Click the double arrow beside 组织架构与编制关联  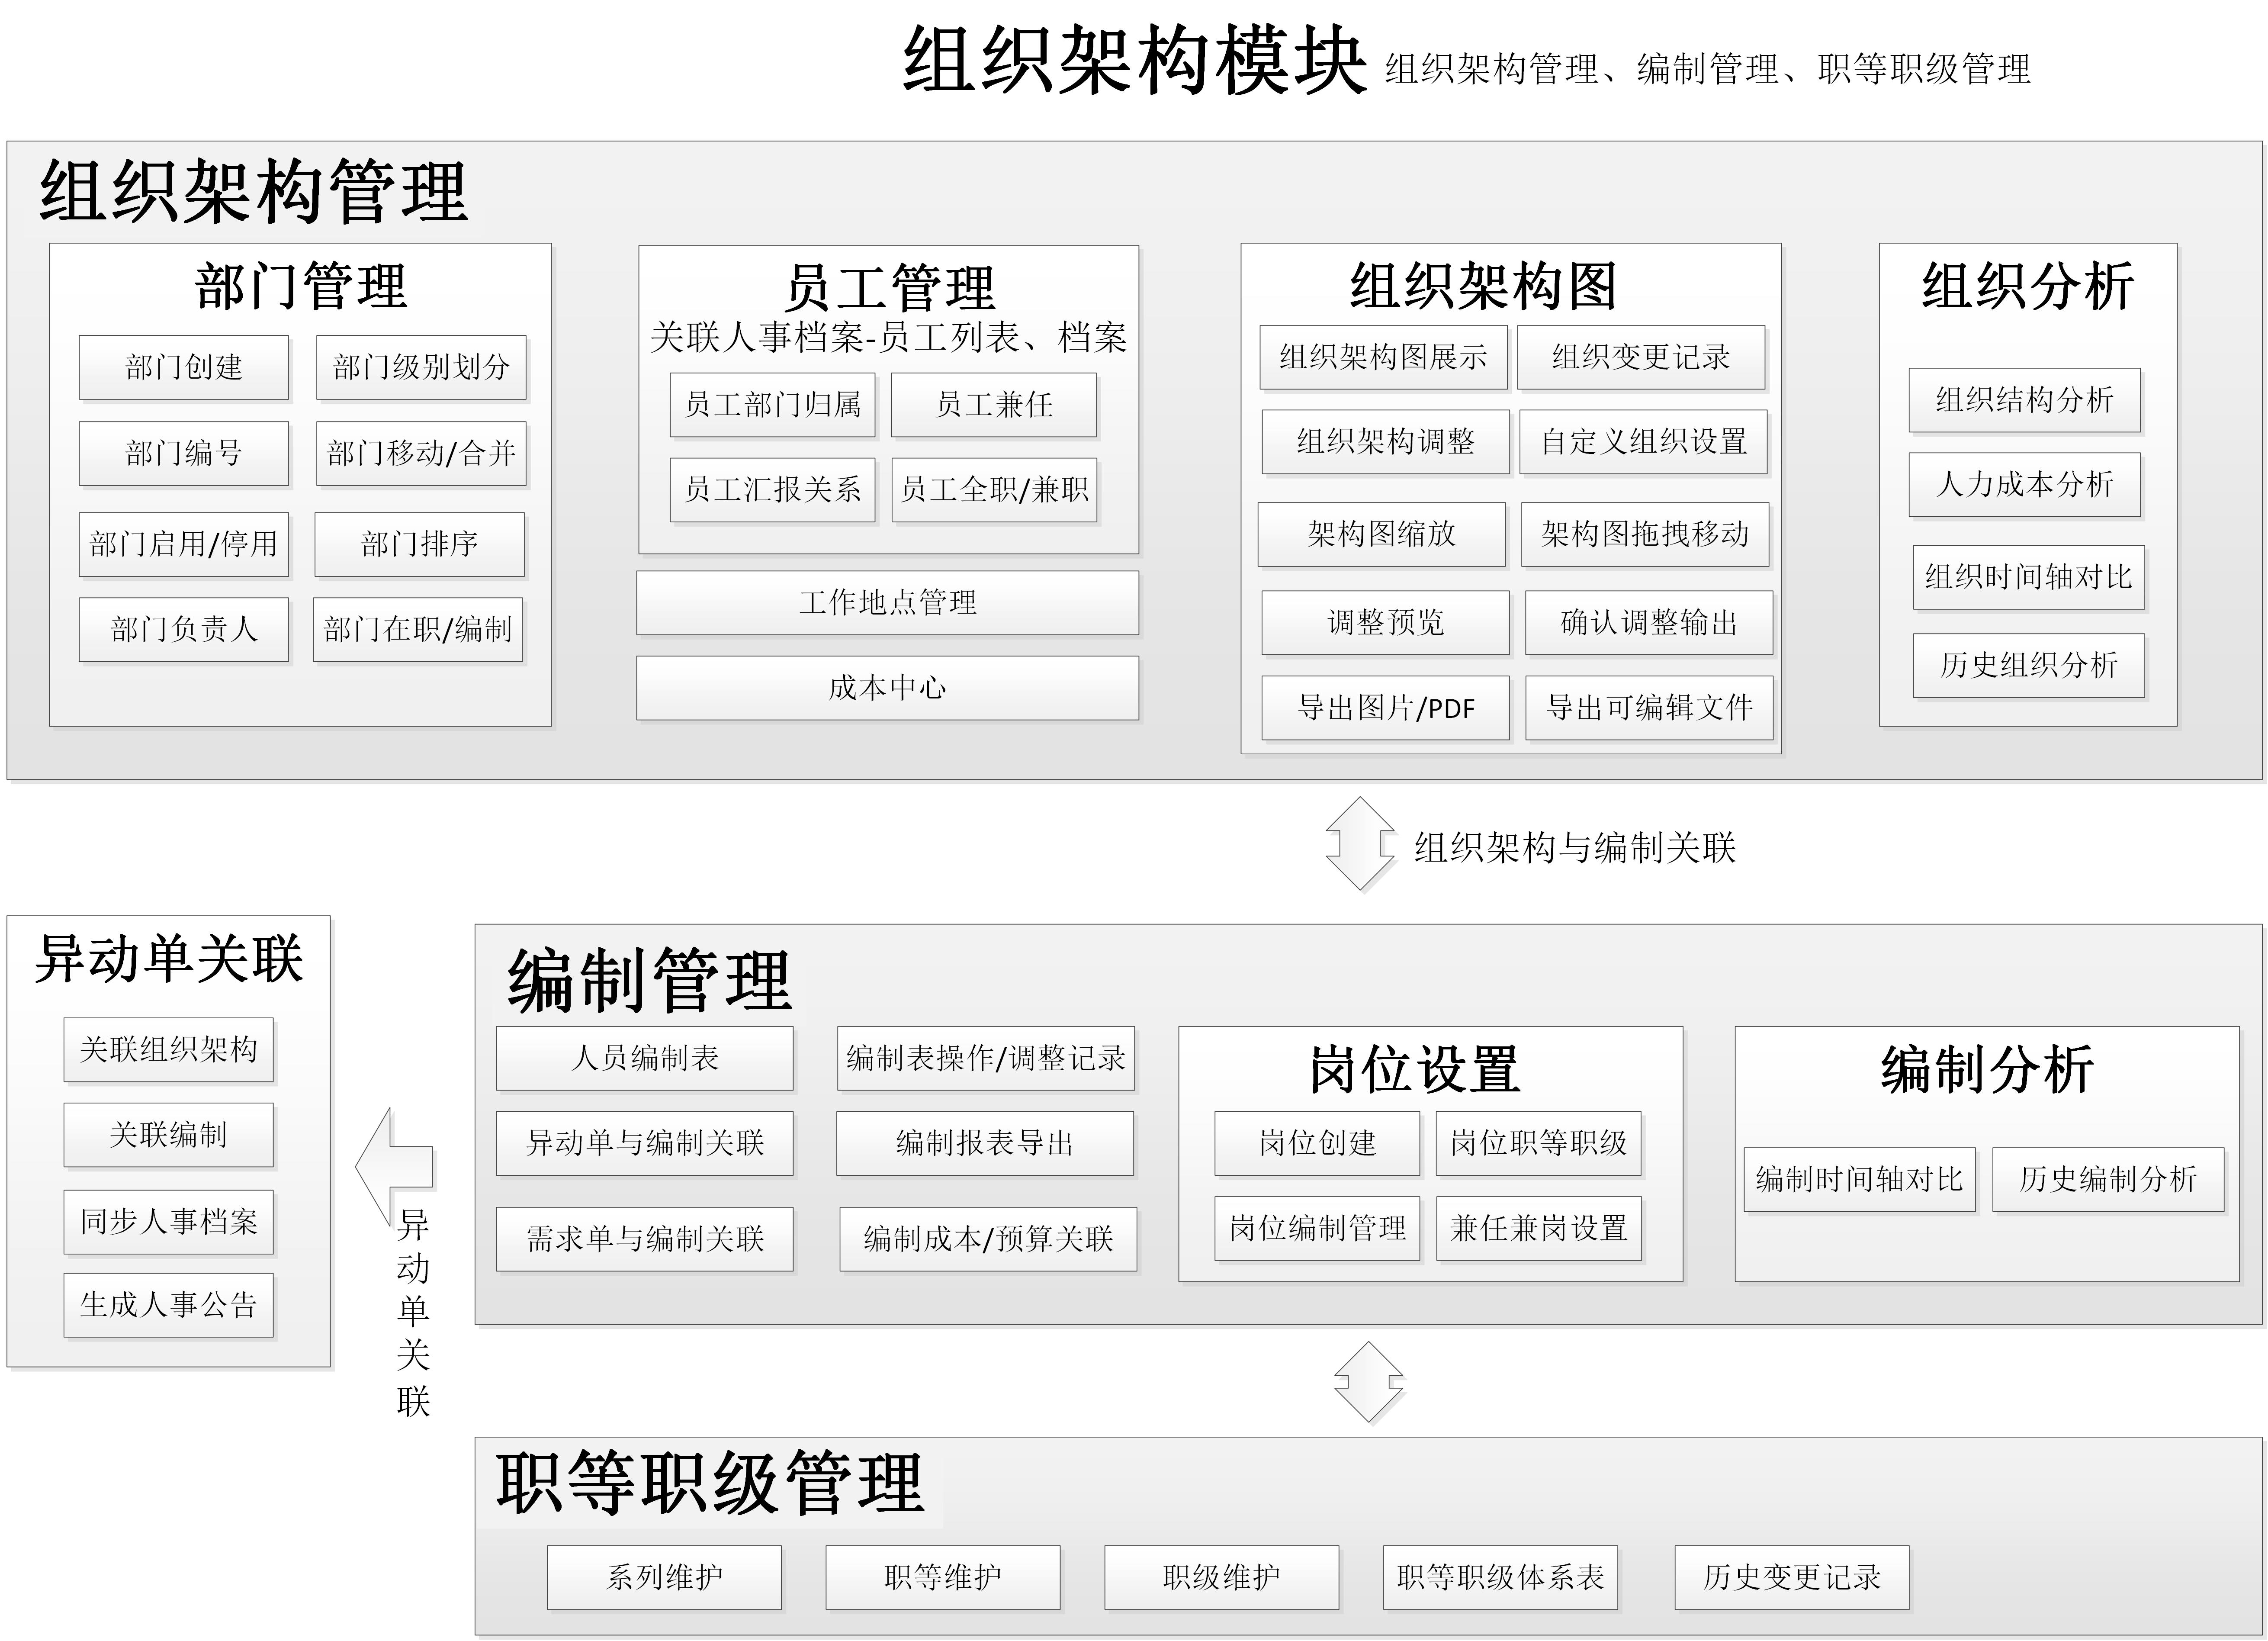click(x=1360, y=843)
